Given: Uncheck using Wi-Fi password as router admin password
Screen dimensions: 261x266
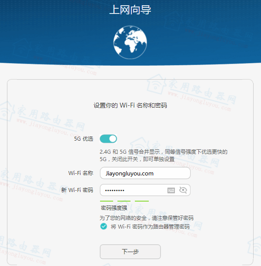Looking at the screenshot, I should pyautogui.click(x=104, y=226).
